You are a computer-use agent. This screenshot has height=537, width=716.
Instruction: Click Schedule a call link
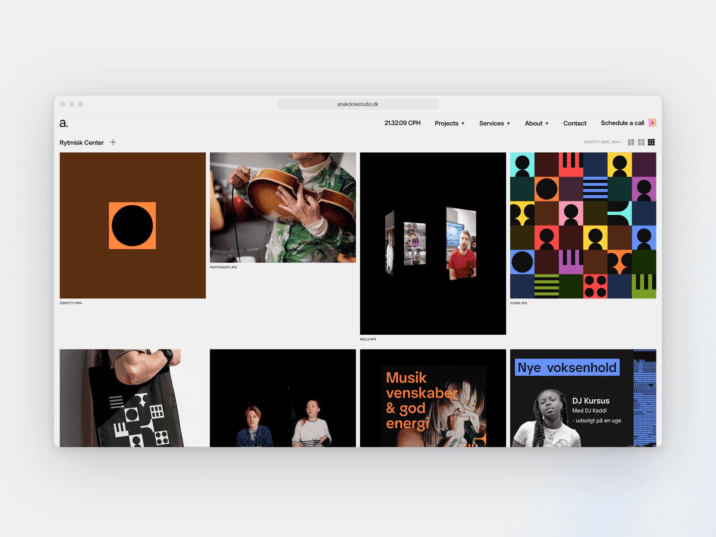pos(622,123)
